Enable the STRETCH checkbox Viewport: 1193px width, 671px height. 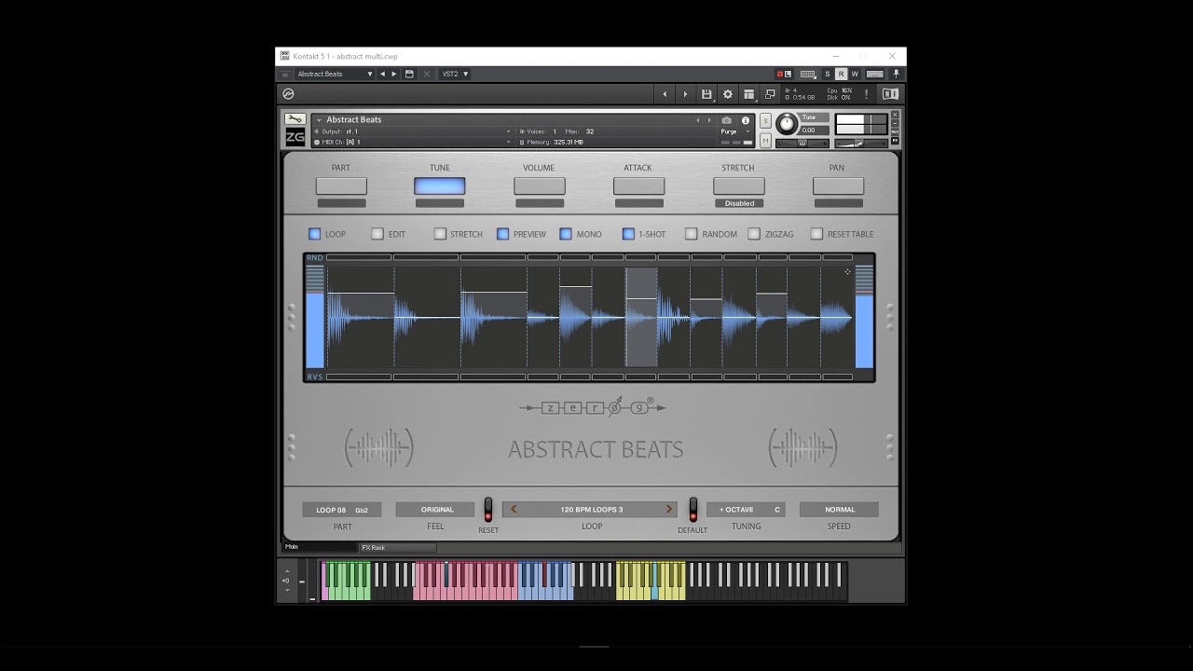(440, 234)
